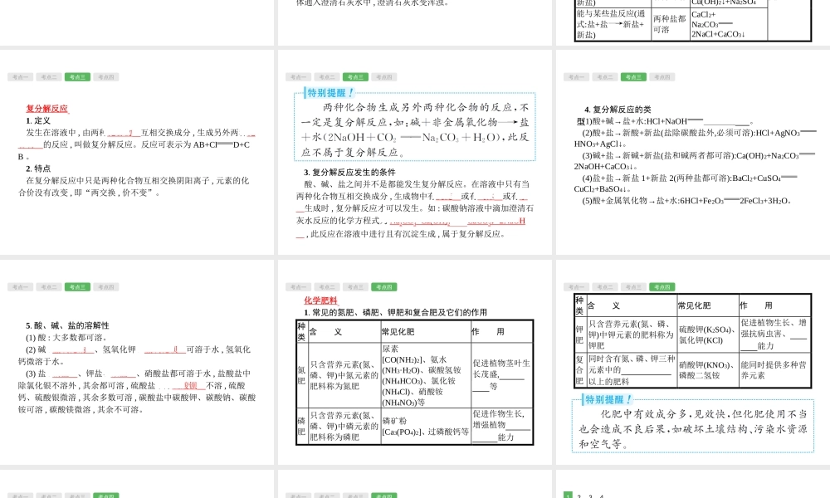Click the line '(2)酸+盐→新酸+新盐'

695,138
